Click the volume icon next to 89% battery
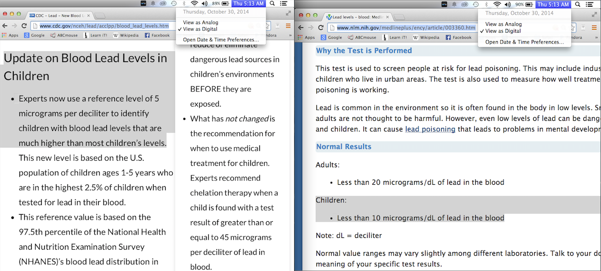The width and height of the screenshot is (601, 271). [205, 3]
